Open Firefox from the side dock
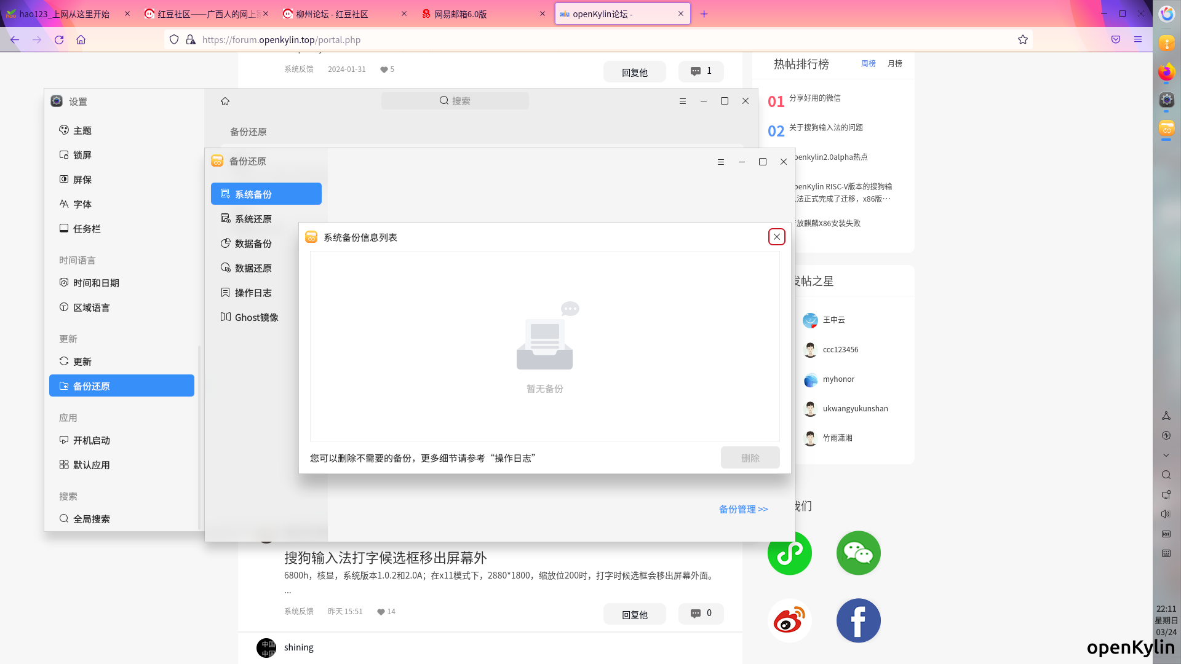This screenshot has width=1181, height=664. (x=1166, y=73)
